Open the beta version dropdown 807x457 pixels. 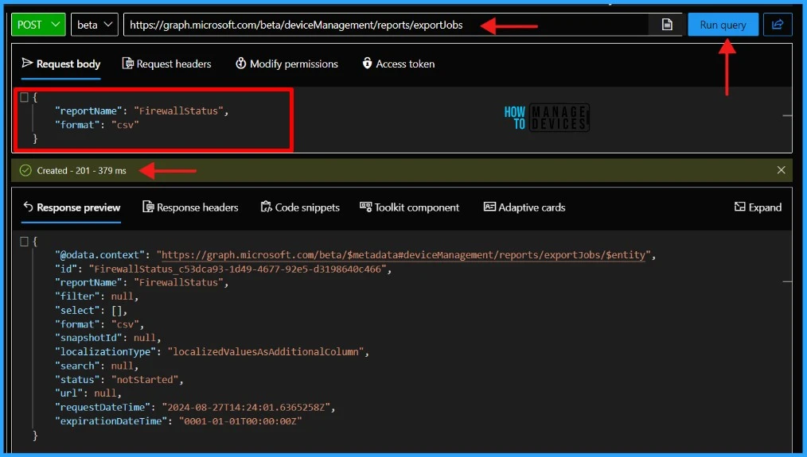(94, 25)
